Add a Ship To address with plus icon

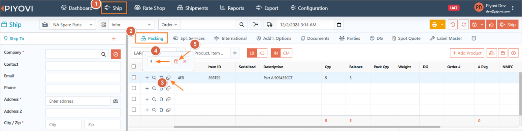pos(114,39)
